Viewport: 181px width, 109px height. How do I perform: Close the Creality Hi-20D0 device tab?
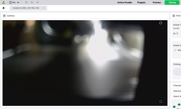pyautogui.click(x=43, y=8)
